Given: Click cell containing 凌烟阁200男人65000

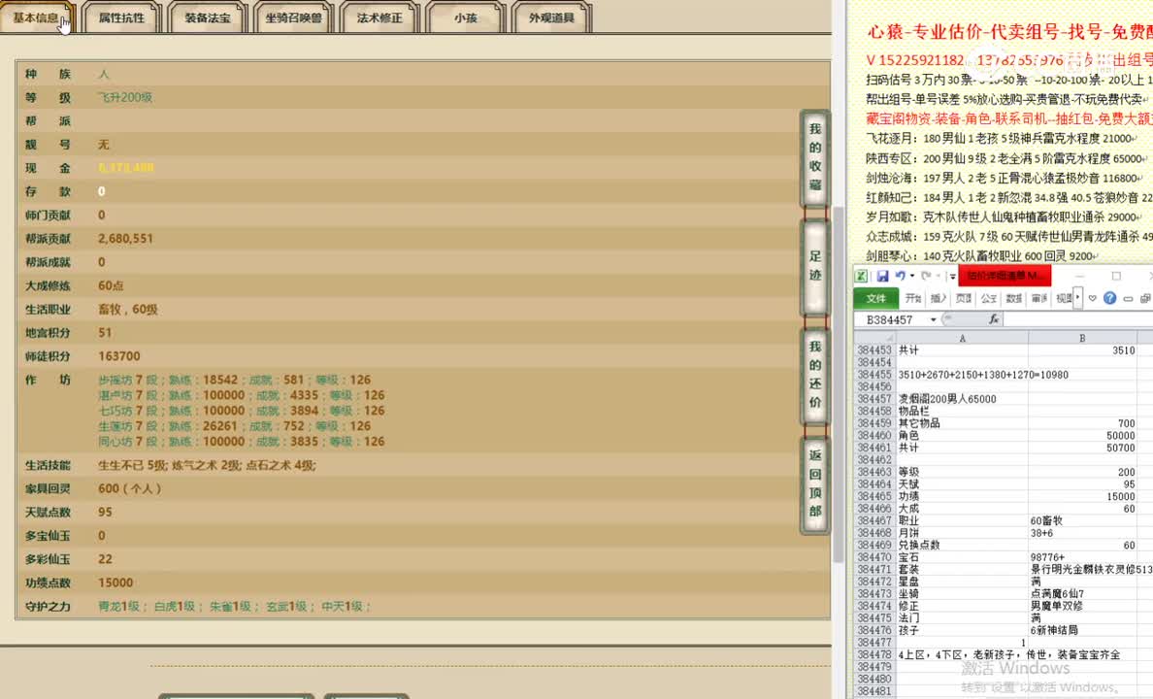Looking at the screenshot, I should (x=962, y=399).
